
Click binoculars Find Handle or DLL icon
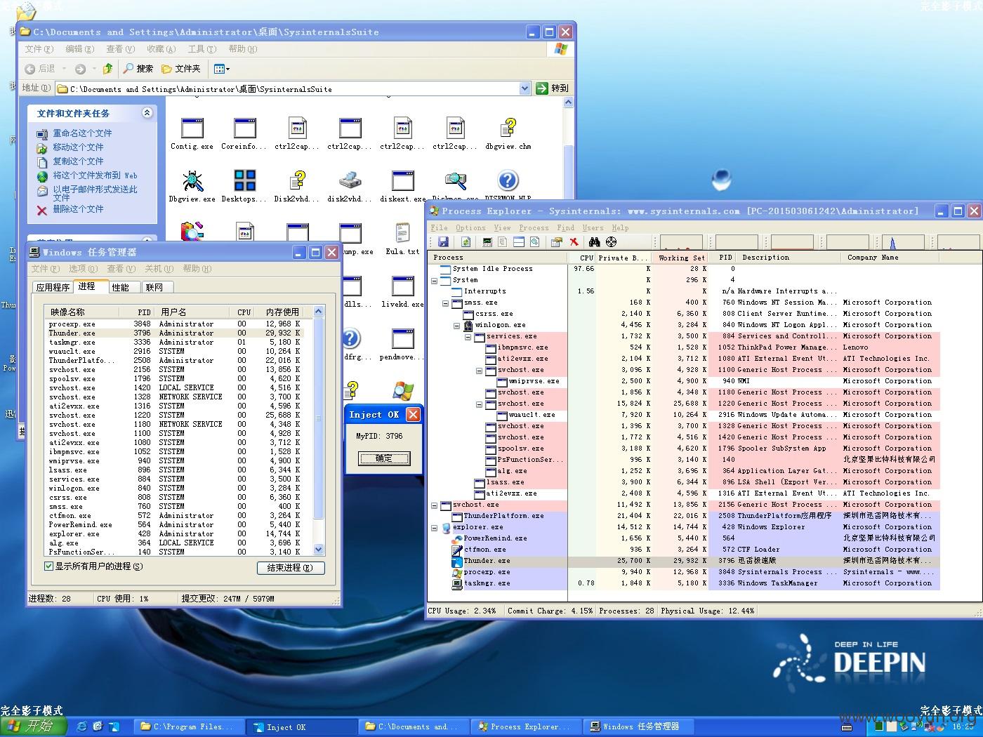[595, 242]
